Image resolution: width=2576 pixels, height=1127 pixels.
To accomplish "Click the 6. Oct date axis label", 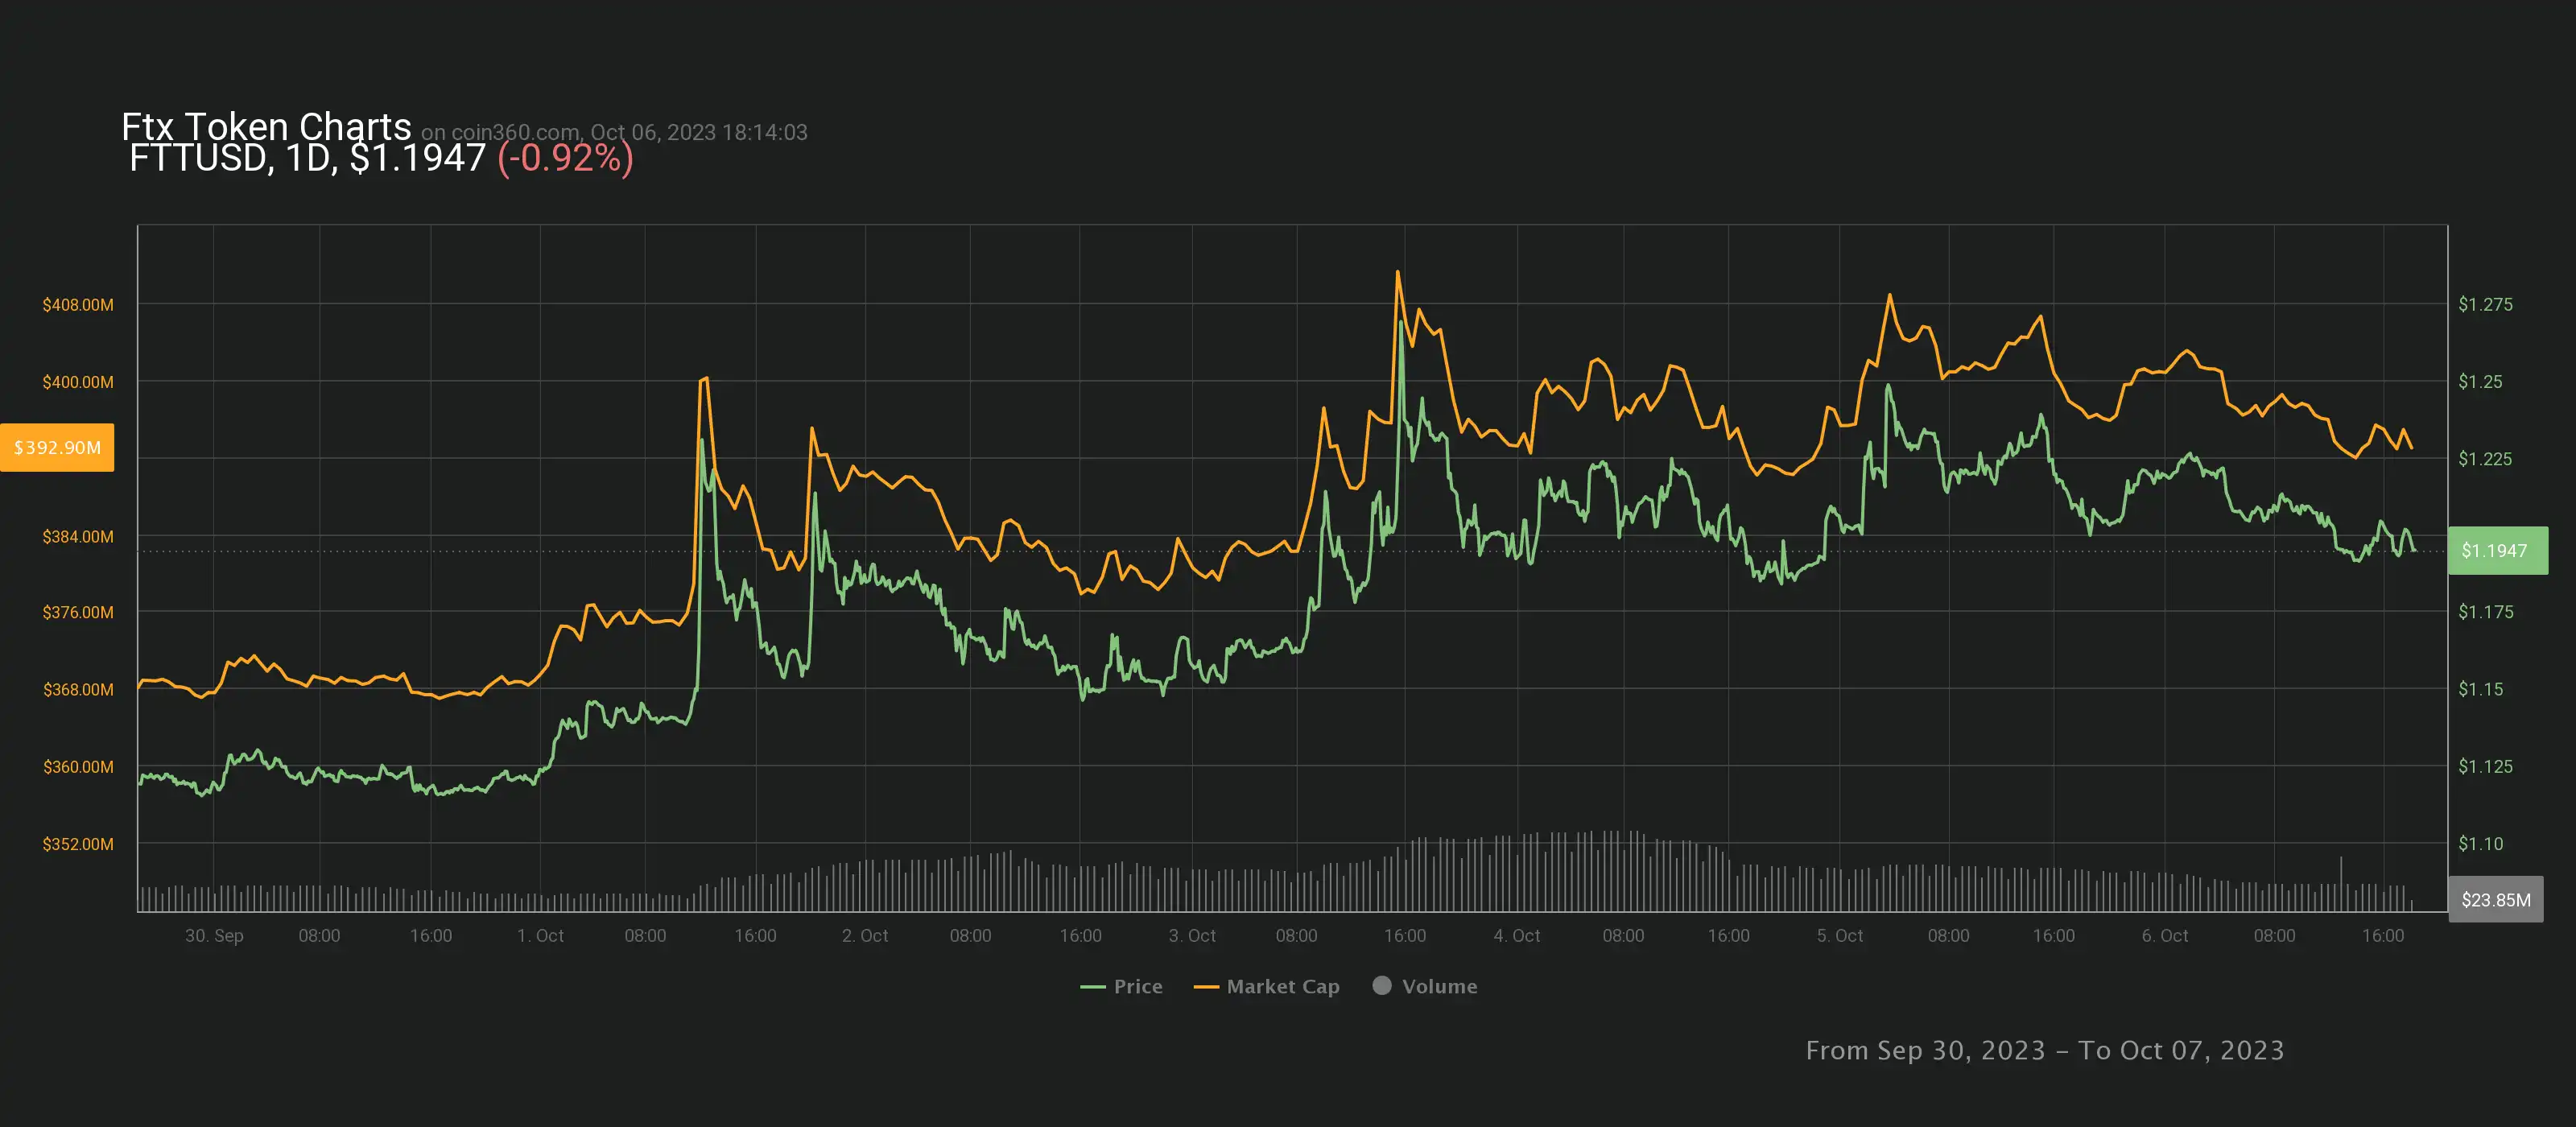I will point(2164,935).
